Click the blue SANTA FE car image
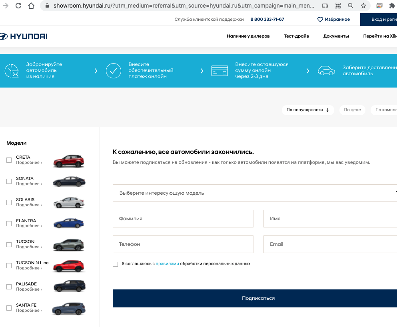 69,309
